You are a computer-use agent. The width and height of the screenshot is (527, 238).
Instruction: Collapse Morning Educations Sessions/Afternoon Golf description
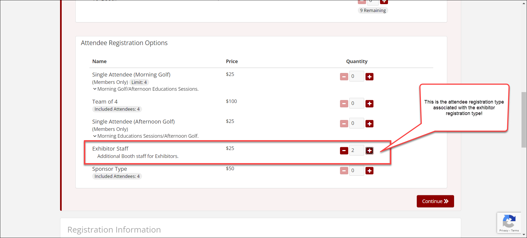(x=95, y=136)
